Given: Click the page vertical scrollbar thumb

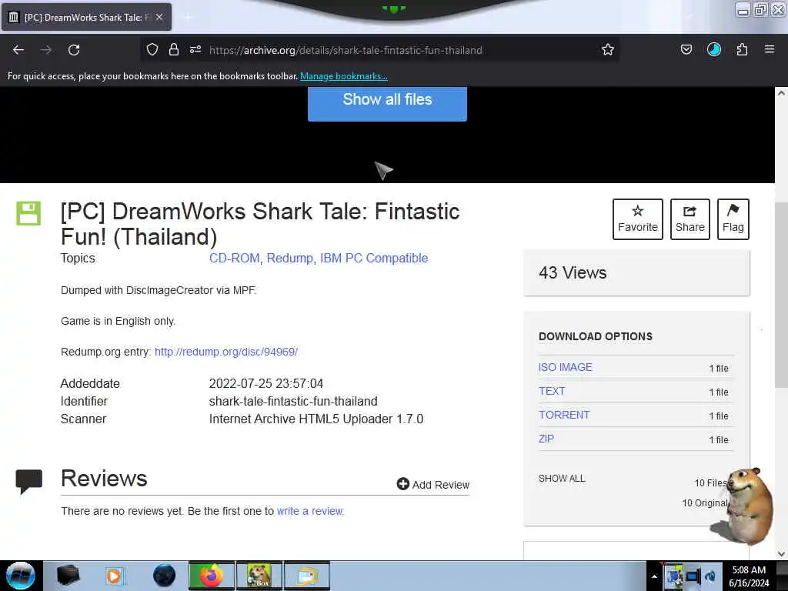Looking at the screenshot, I should (x=781, y=295).
